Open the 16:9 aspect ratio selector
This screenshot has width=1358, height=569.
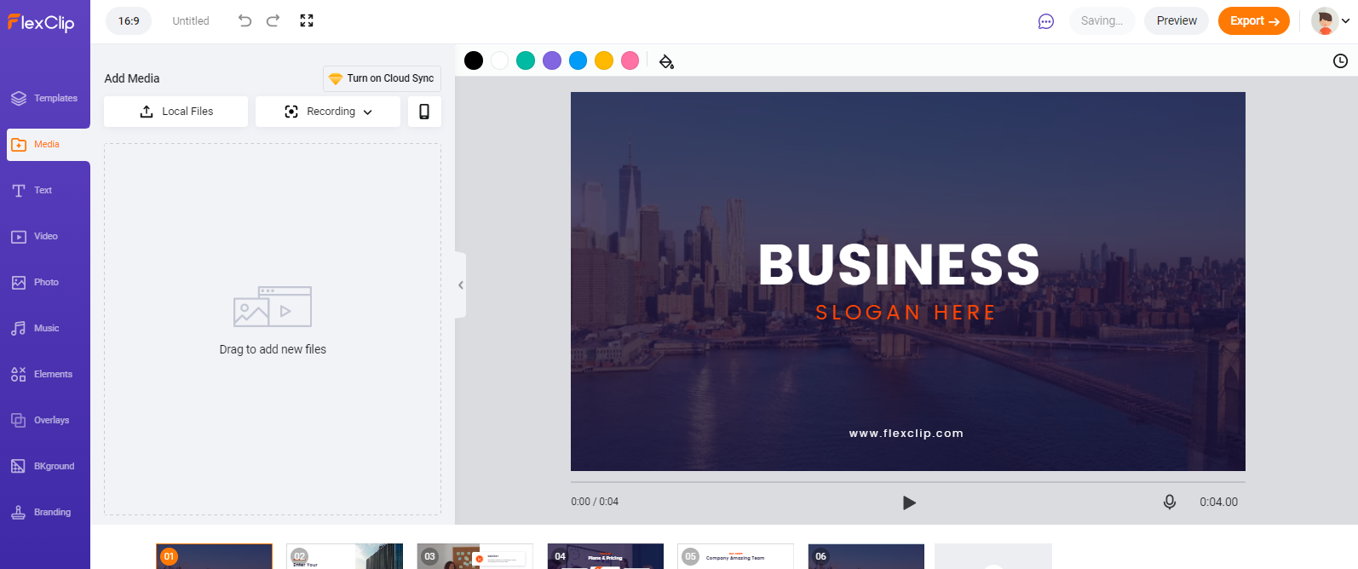(x=129, y=21)
